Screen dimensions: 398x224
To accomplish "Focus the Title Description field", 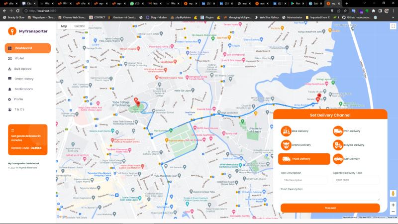I will [304, 180].
